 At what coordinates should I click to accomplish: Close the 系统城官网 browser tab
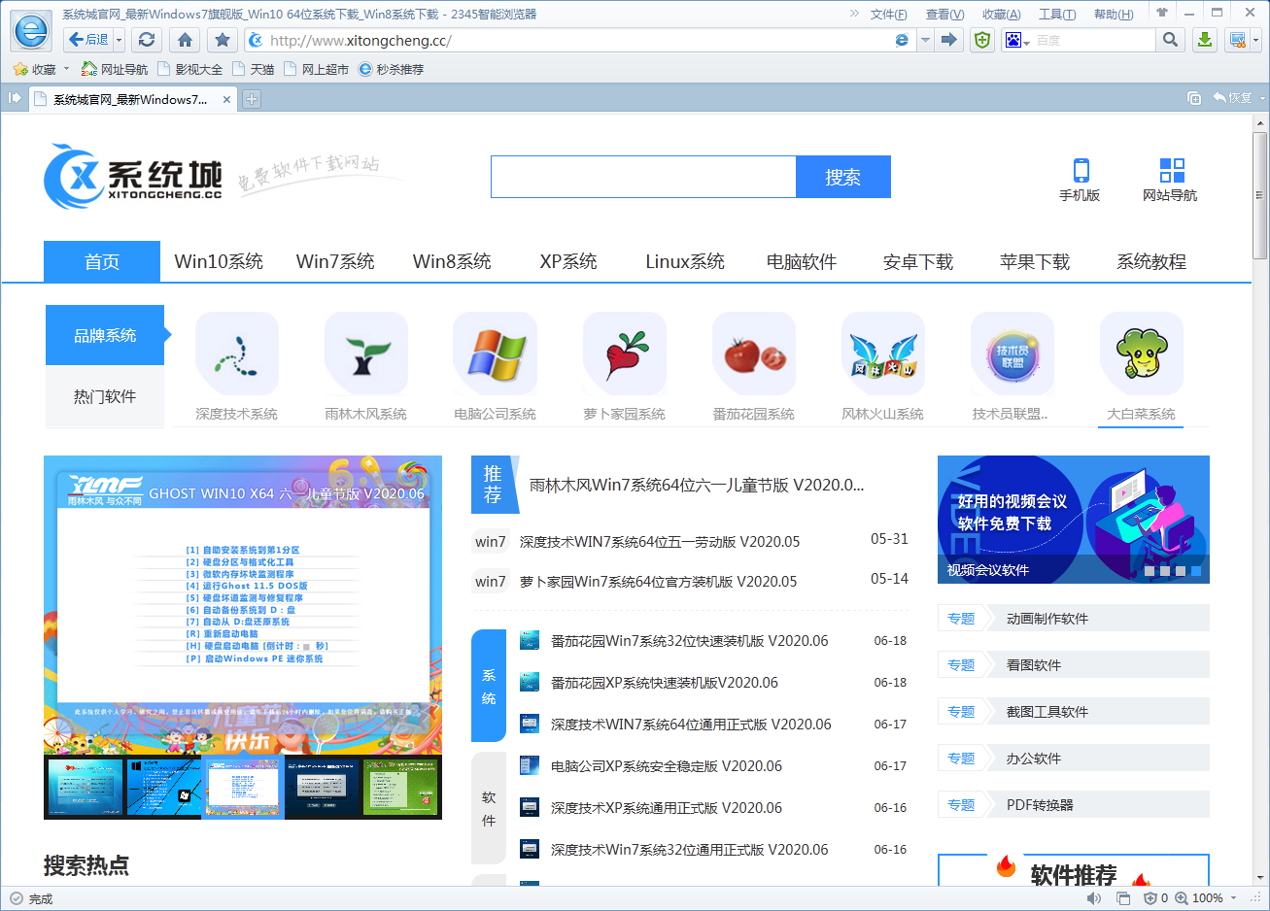pos(226,99)
